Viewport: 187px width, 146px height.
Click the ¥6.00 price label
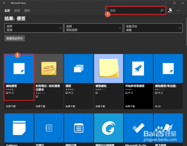[x=158, y=106]
